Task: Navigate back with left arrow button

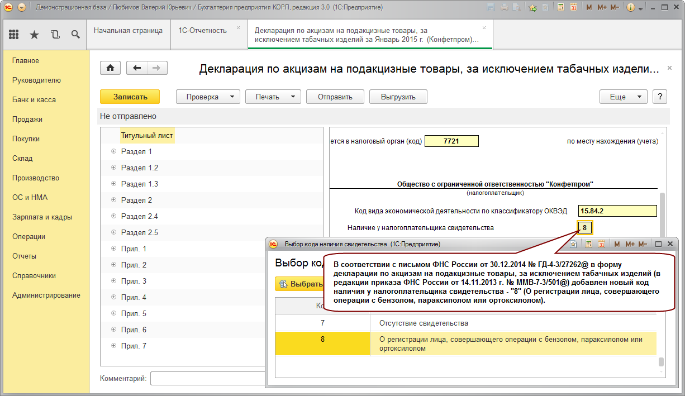Action: [x=137, y=68]
